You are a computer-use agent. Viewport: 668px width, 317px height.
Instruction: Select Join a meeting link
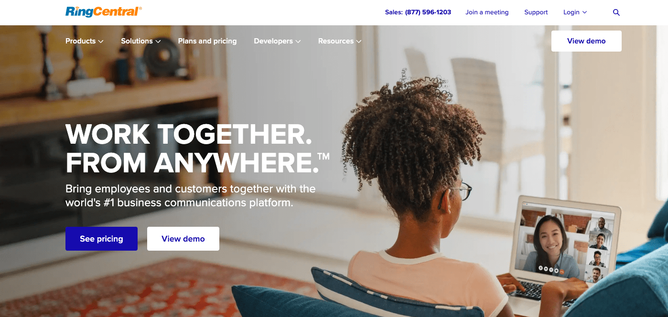(x=487, y=12)
